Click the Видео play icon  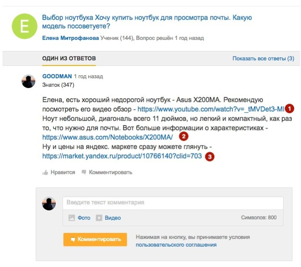click(99, 218)
